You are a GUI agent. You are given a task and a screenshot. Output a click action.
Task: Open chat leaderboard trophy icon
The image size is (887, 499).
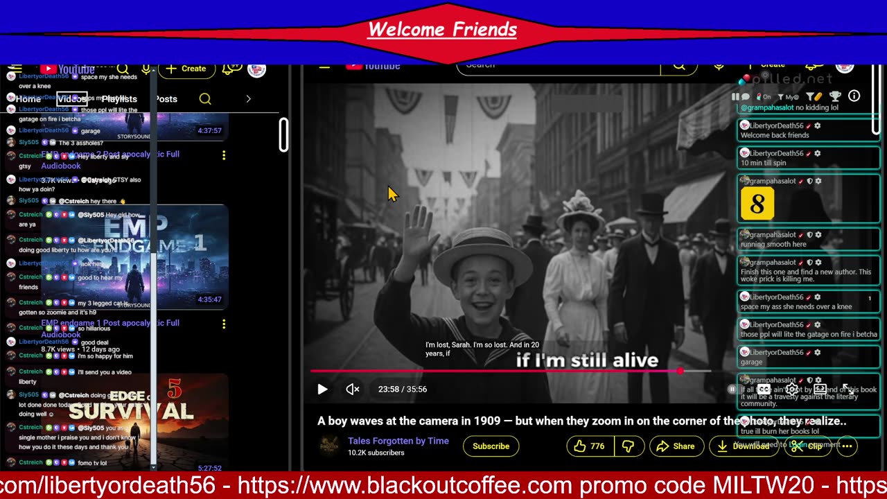pyautogui.click(x=835, y=96)
